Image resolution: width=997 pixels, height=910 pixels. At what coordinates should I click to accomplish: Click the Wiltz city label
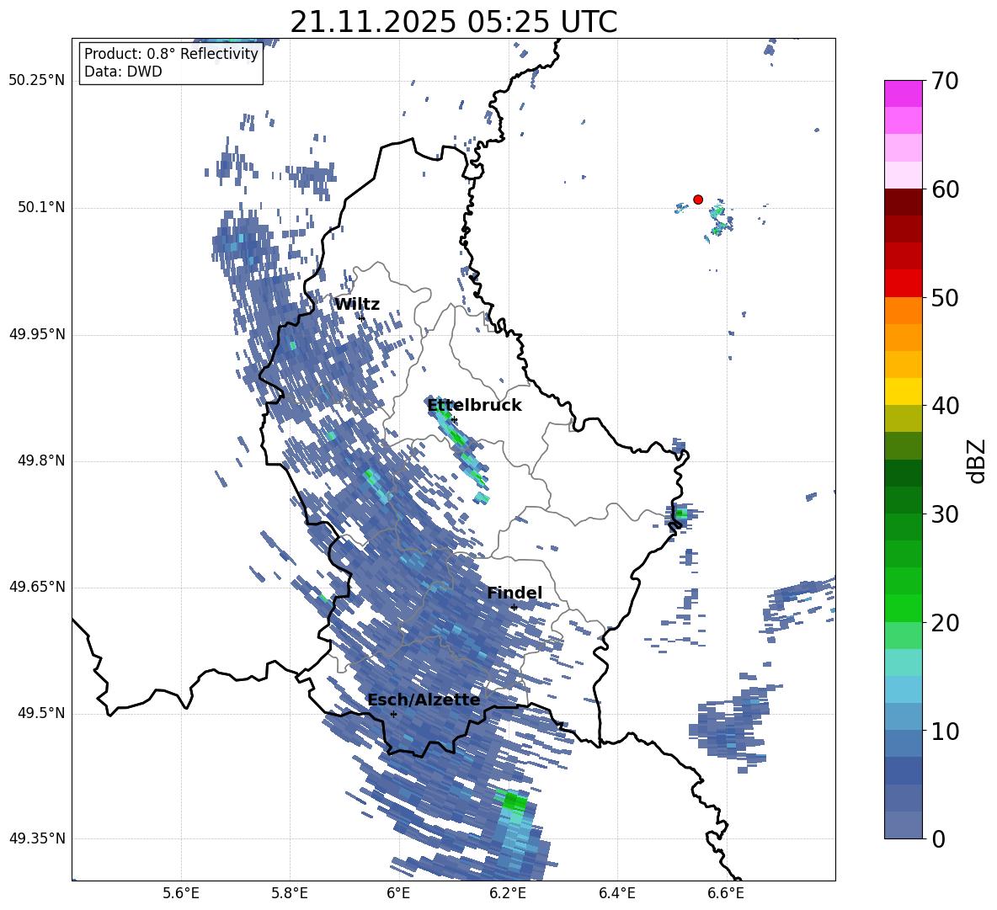(x=357, y=305)
